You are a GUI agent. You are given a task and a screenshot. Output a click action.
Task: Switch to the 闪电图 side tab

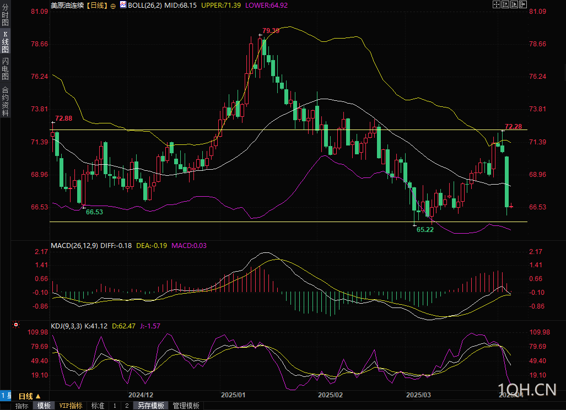pos(5,68)
